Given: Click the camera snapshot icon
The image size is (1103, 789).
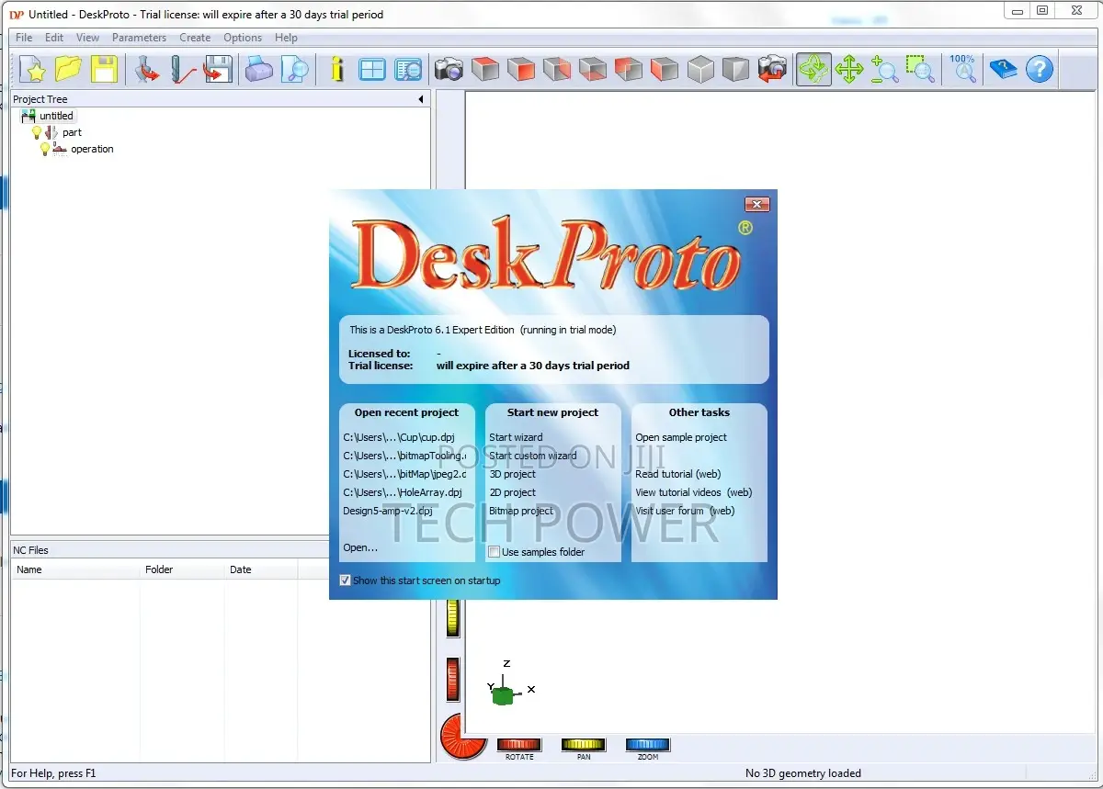Looking at the screenshot, I should click(449, 69).
